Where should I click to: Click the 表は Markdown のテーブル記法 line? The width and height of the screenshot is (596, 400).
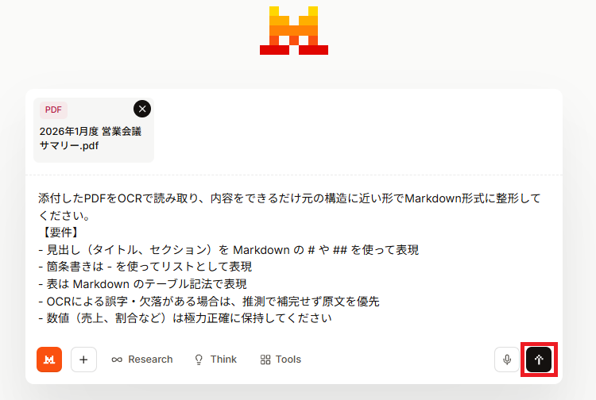point(142,284)
